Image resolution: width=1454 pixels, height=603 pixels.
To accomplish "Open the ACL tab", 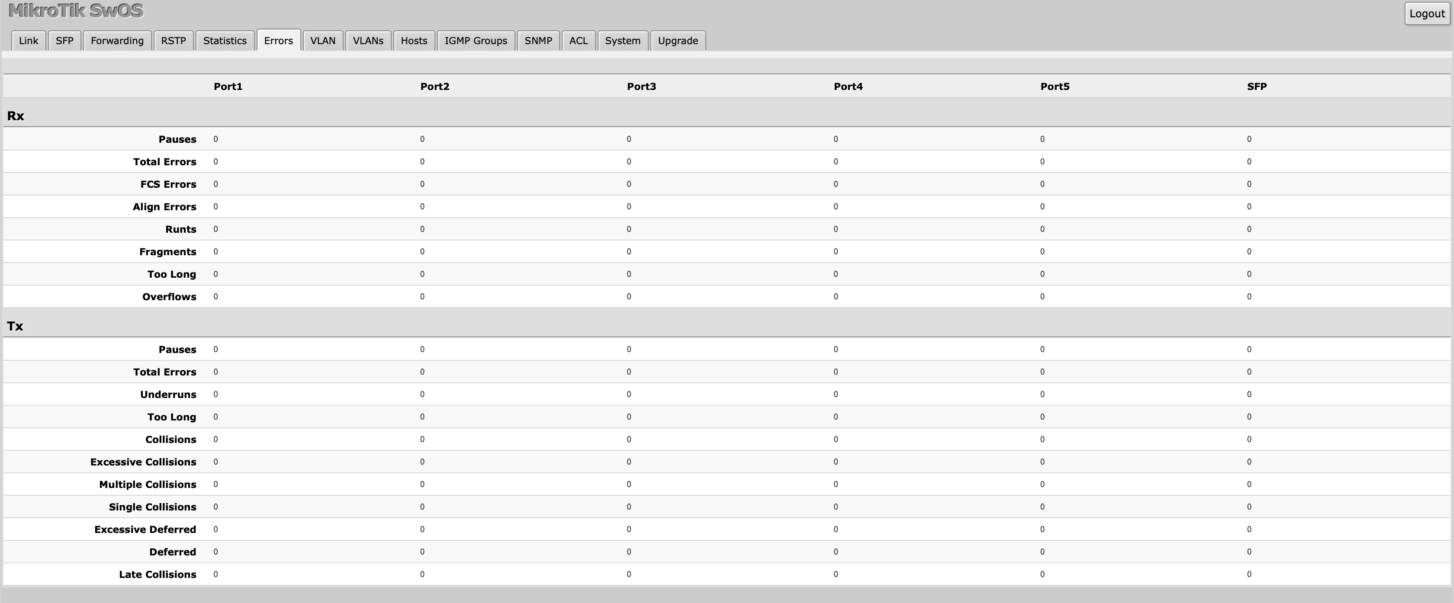I will tap(579, 41).
